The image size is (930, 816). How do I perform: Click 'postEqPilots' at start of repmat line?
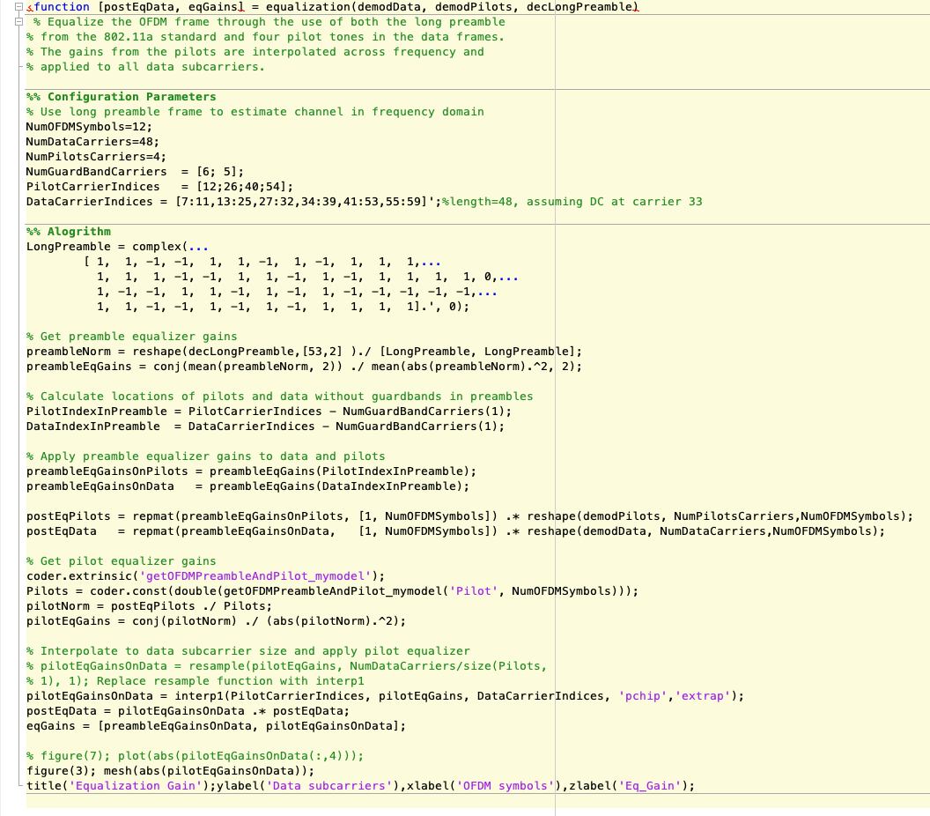tap(68, 516)
